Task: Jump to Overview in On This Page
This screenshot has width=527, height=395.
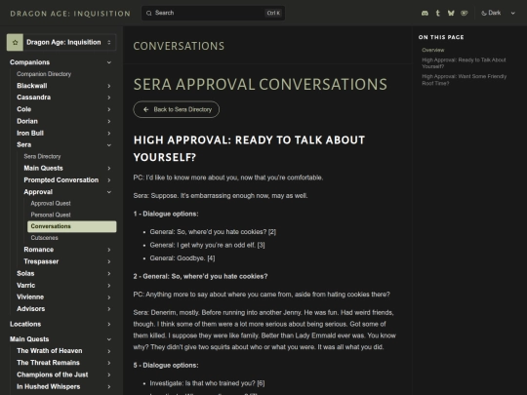Action: [x=433, y=50]
